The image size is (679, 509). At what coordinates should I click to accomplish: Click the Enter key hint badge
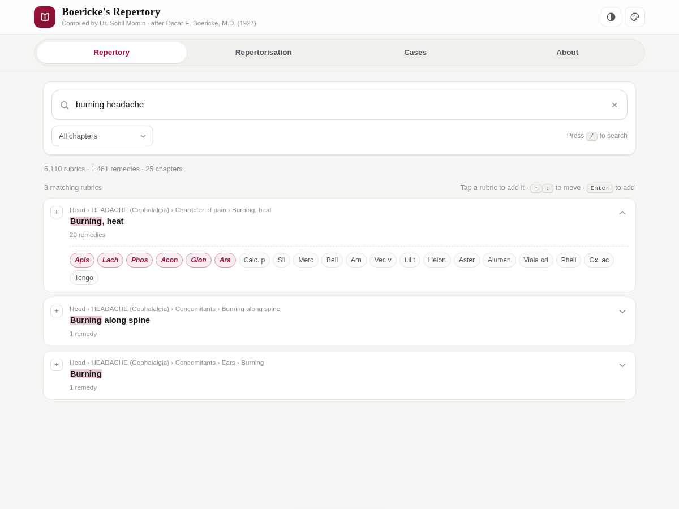(x=600, y=188)
